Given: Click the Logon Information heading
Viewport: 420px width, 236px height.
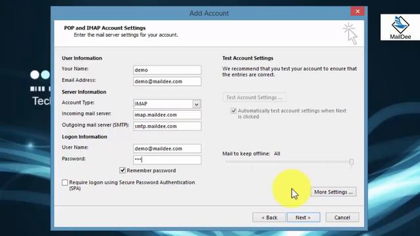Looking at the screenshot, I should (x=85, y=137).
